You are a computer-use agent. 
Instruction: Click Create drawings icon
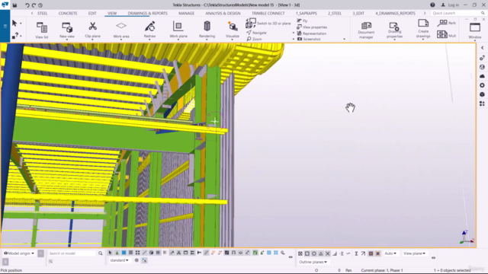tap(423, 30)
